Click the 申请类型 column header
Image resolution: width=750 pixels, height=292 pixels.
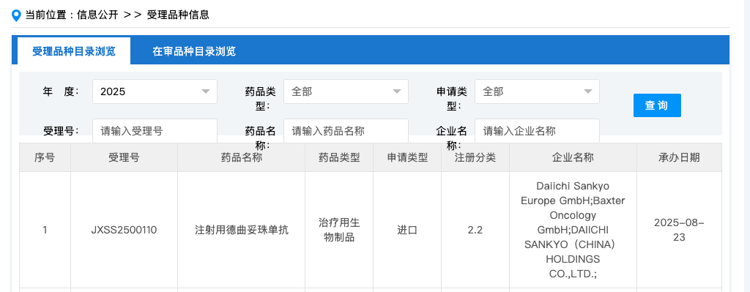tap(407, 157)
